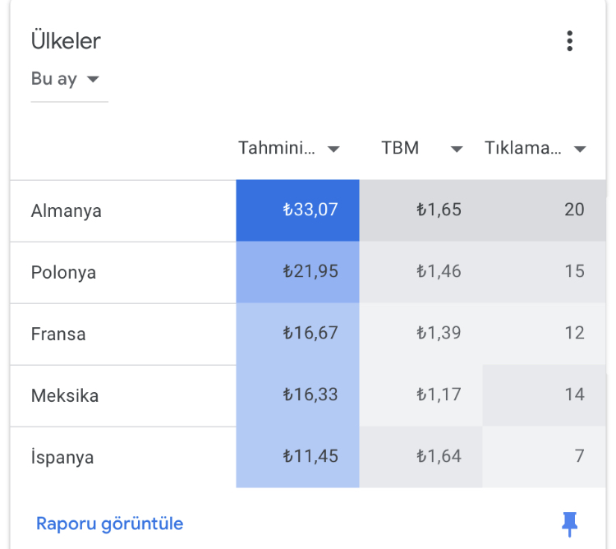
Task: Expand the Tahmini column dropdown arrow
Action: [x=333, y=149]
